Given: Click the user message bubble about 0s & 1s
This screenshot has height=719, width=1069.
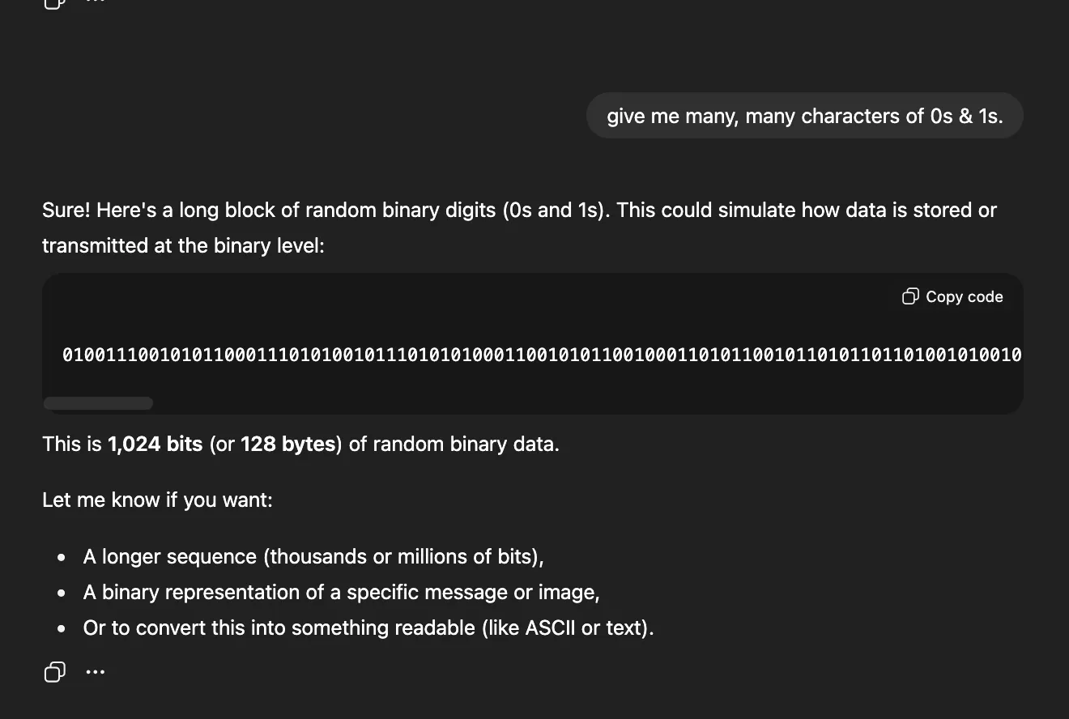Looking at the screenshot, I should tap(804, 116).
